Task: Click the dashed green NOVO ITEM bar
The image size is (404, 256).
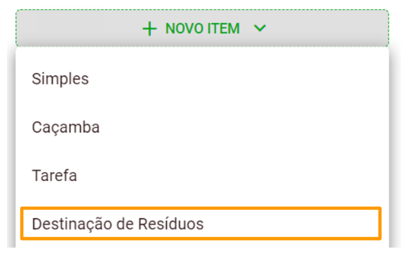Action: point(202,29)
